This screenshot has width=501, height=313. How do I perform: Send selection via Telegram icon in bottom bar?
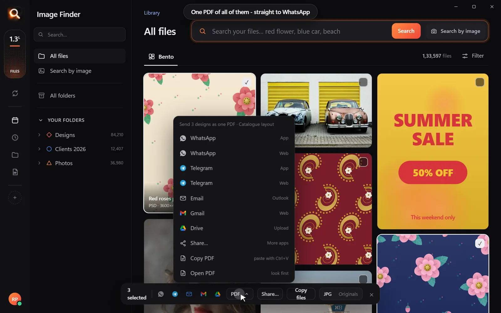pos(175,294)
